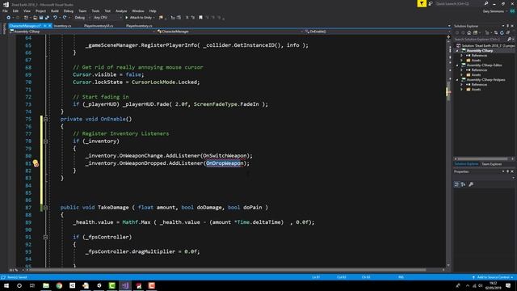
Task: Toggle the bookmark icon in toolbar
Action: click(200, 18)
